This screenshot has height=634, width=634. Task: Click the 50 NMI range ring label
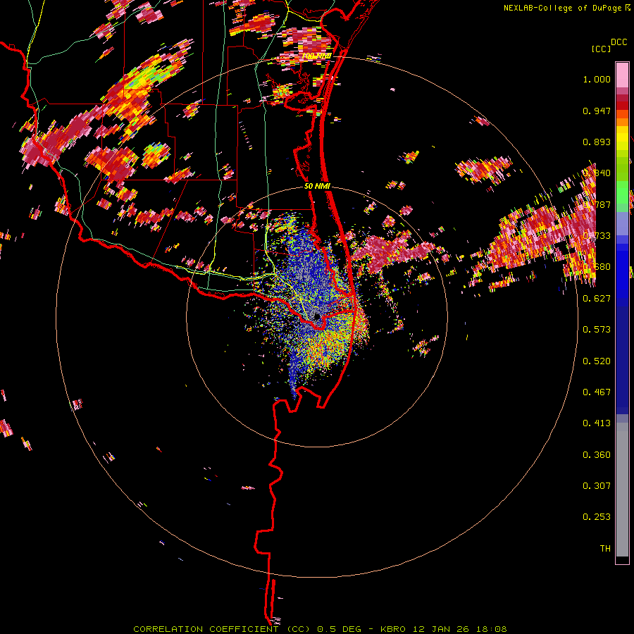coord(317,187)
